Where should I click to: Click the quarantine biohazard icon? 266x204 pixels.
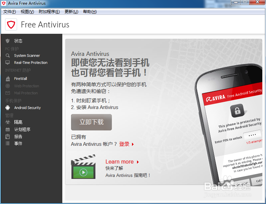coord(8,122)
